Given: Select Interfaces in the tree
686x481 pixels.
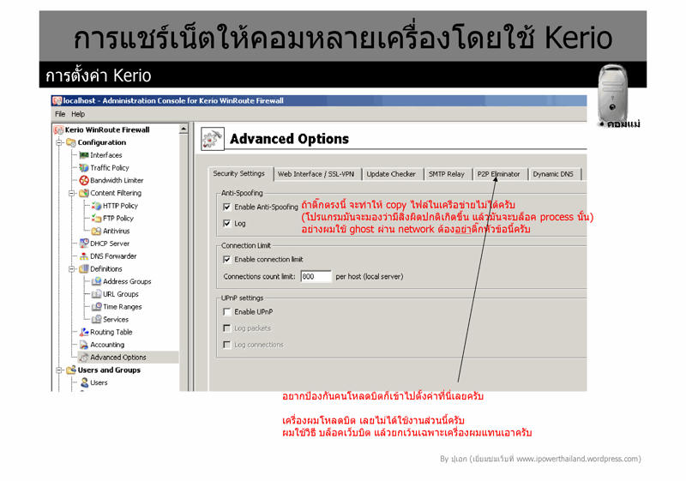Looking at the screenshot, I should click(105, 155).
